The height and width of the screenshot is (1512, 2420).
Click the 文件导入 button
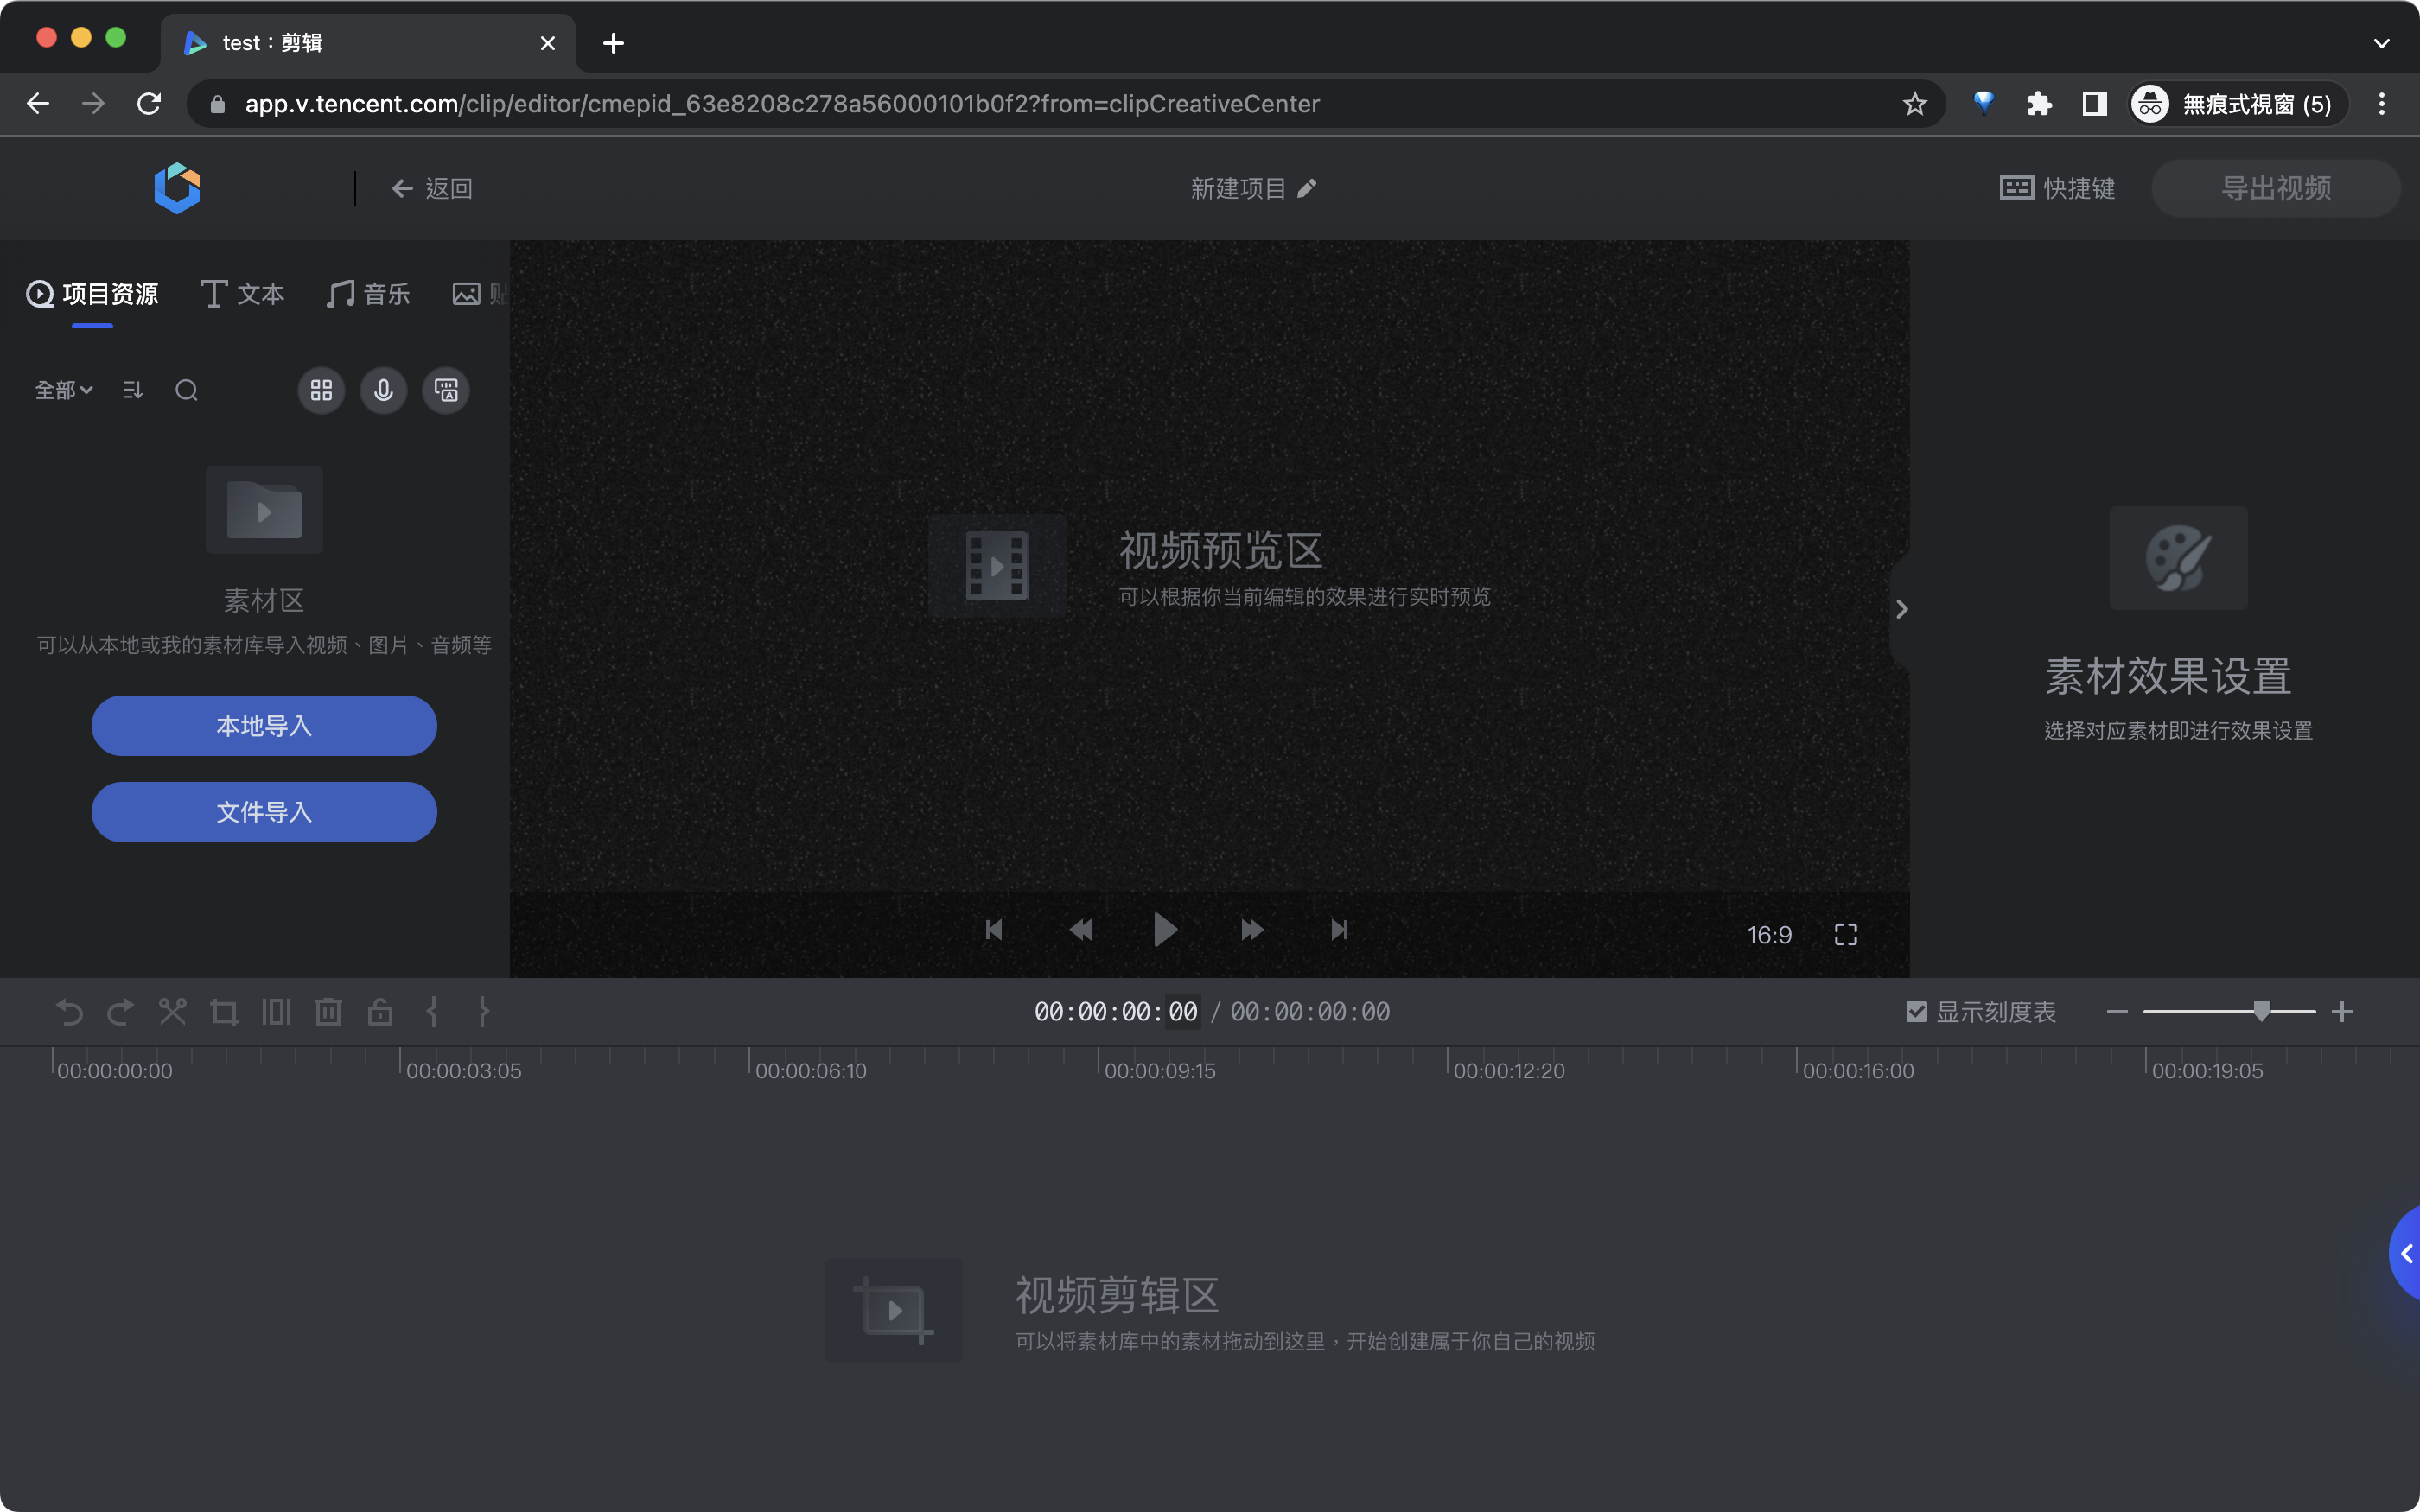264,812
